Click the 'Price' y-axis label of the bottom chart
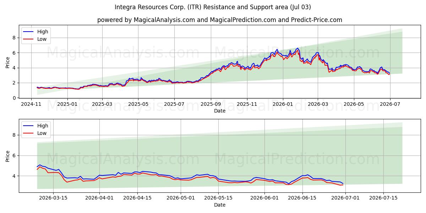426x213 pixels. (8, 156)
